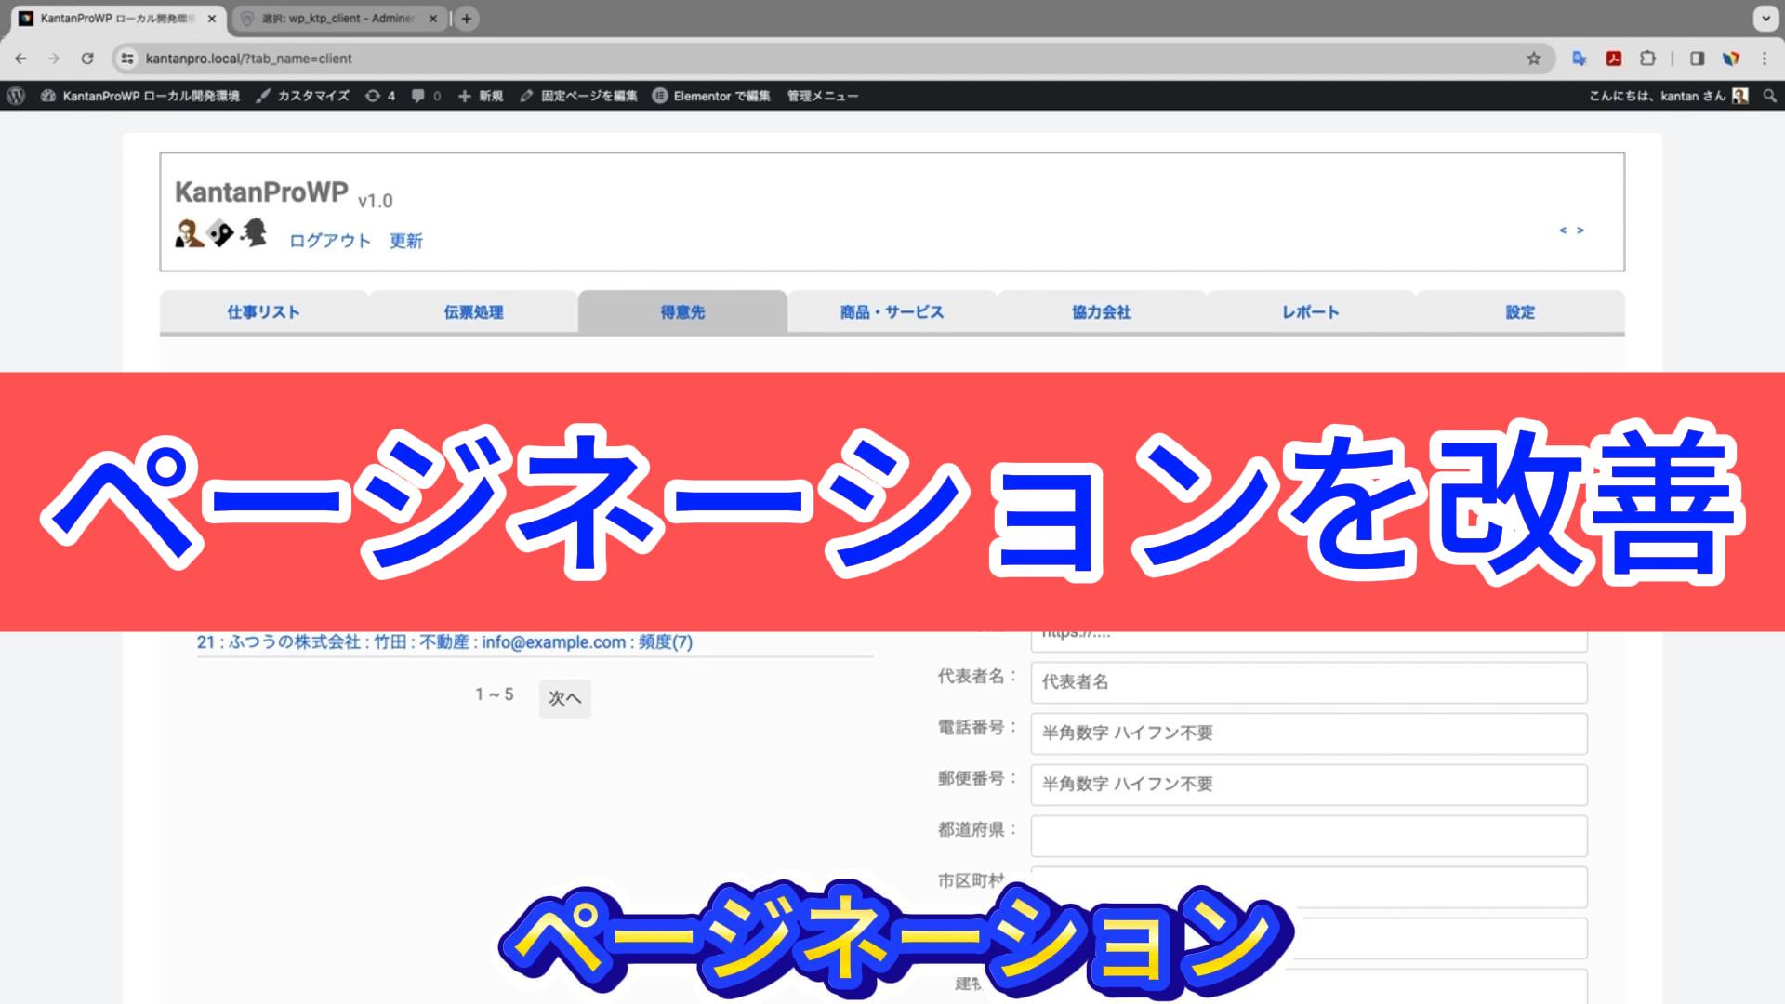The width and height of the screenshot is (1785, 1004).
Task: Open the こんにちは、kantan さん account menu
Action: click(x=1669, y=96)
